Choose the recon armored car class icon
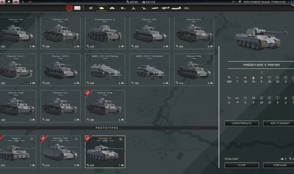 coord(112,8)
